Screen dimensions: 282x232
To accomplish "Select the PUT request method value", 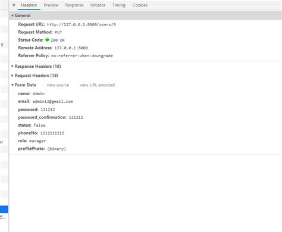I will point(58,32).
